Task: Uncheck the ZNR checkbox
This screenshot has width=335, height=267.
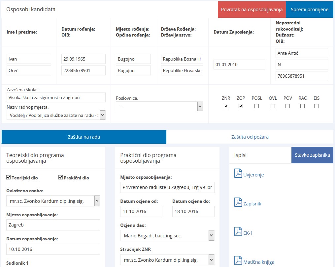Action: 226,106
